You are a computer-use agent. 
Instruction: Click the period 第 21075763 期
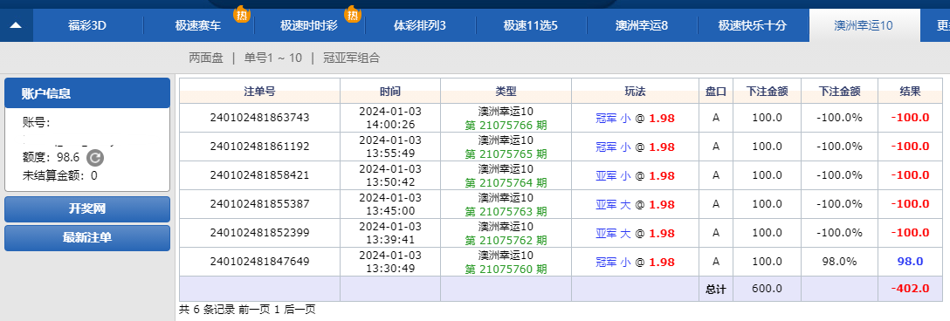[x=506, y=211]
